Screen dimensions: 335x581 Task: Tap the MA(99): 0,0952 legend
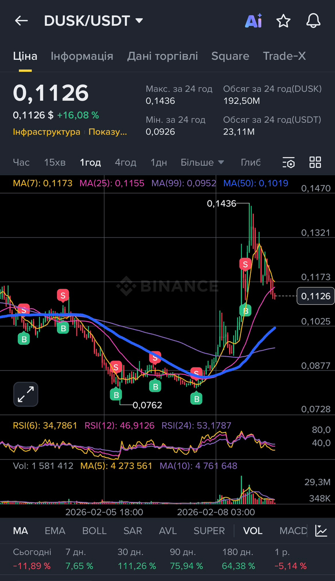click(x=184, y=183)
